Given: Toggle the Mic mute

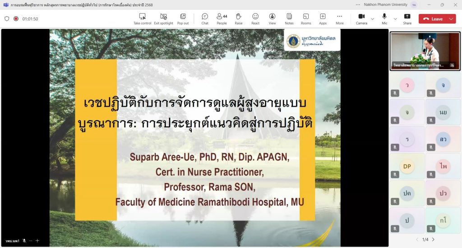Looking at the screenshot, I should 384,19.
